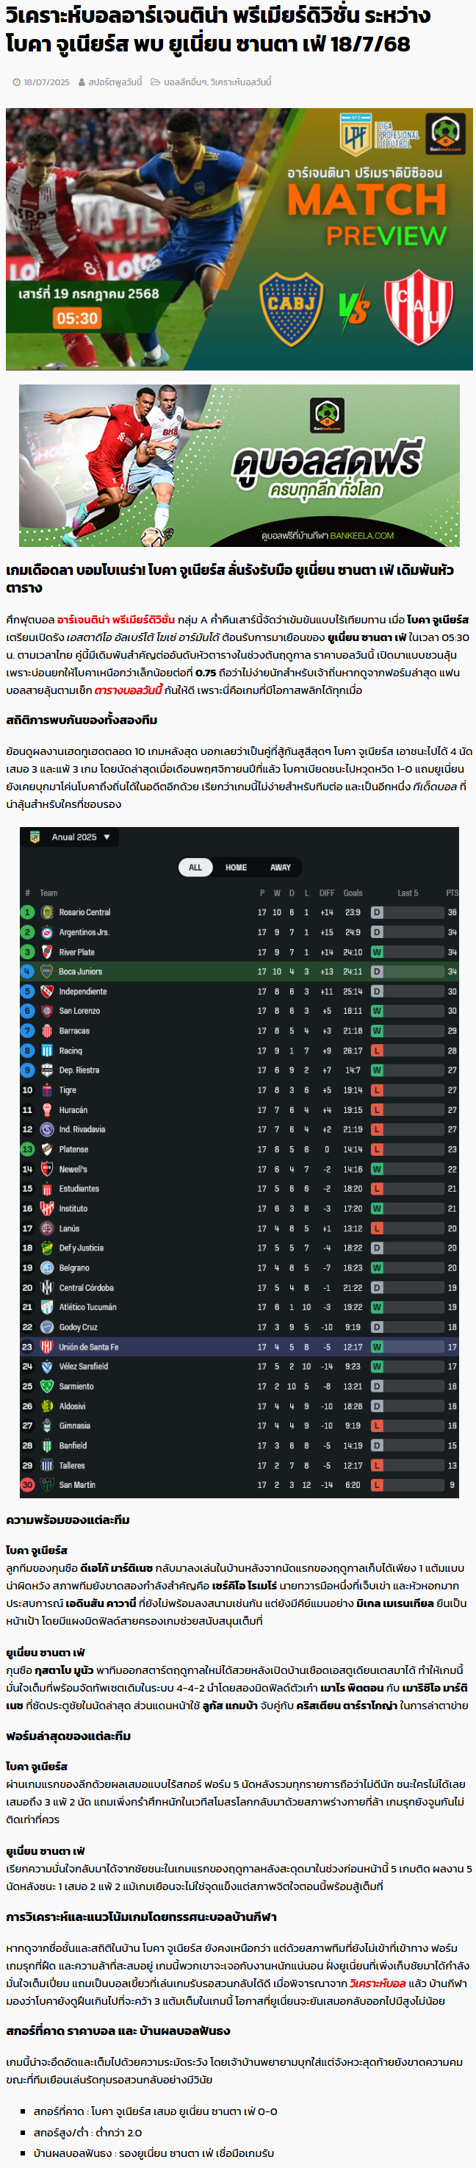Click the league badge beside Anual 2025
Viewport: 476px width, 2168px height.
pos(35,837)
